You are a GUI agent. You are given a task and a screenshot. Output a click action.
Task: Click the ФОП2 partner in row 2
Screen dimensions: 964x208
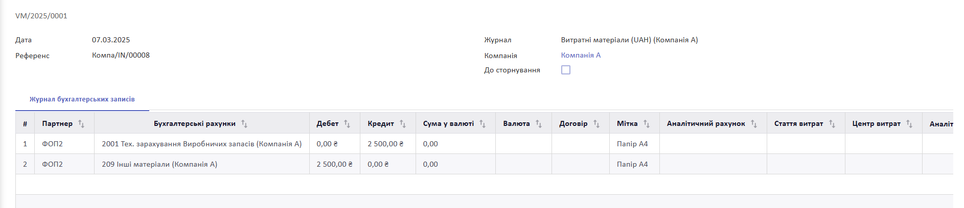tap(52, 164)
